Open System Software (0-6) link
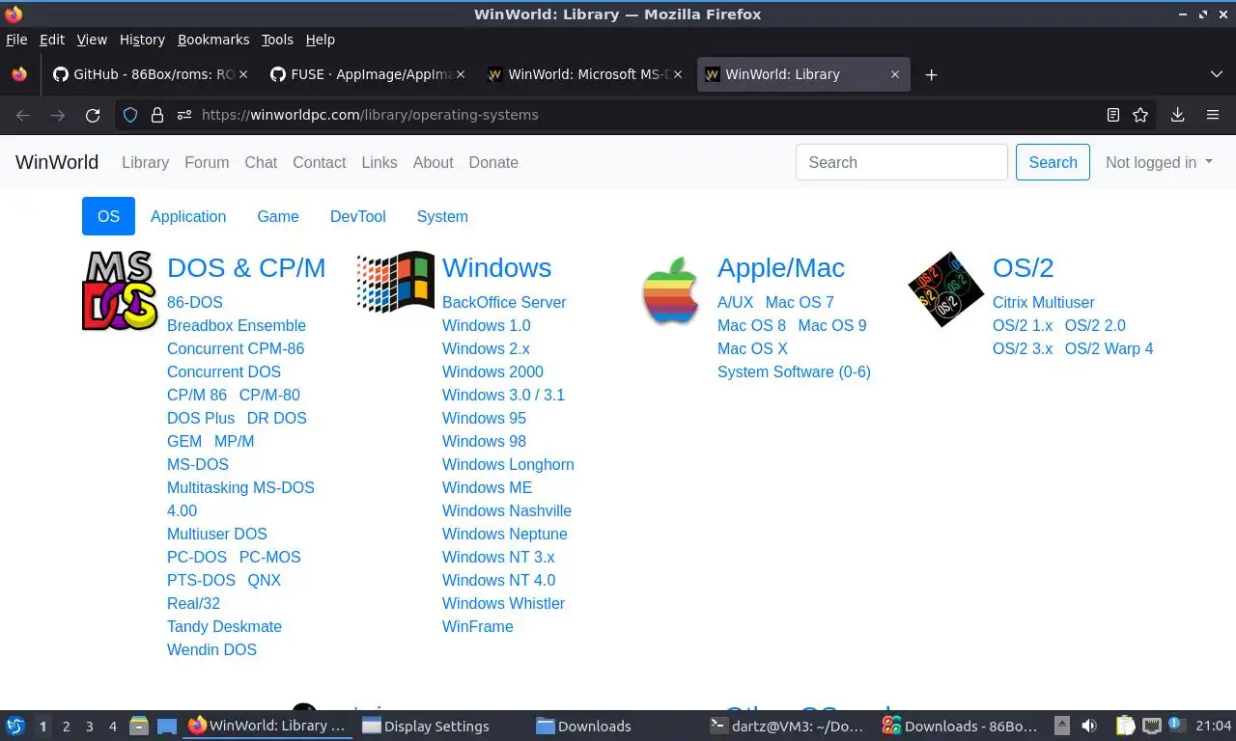Viewport: 1236px width, 741px height. tap(794, 371)
